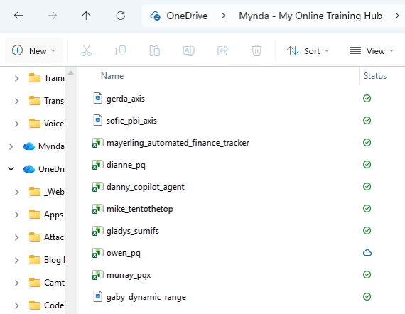The width and height of the screenshot is (405, 314).
Task: Expand the Mynda cloud node in tree
Action: click(11, 146)
